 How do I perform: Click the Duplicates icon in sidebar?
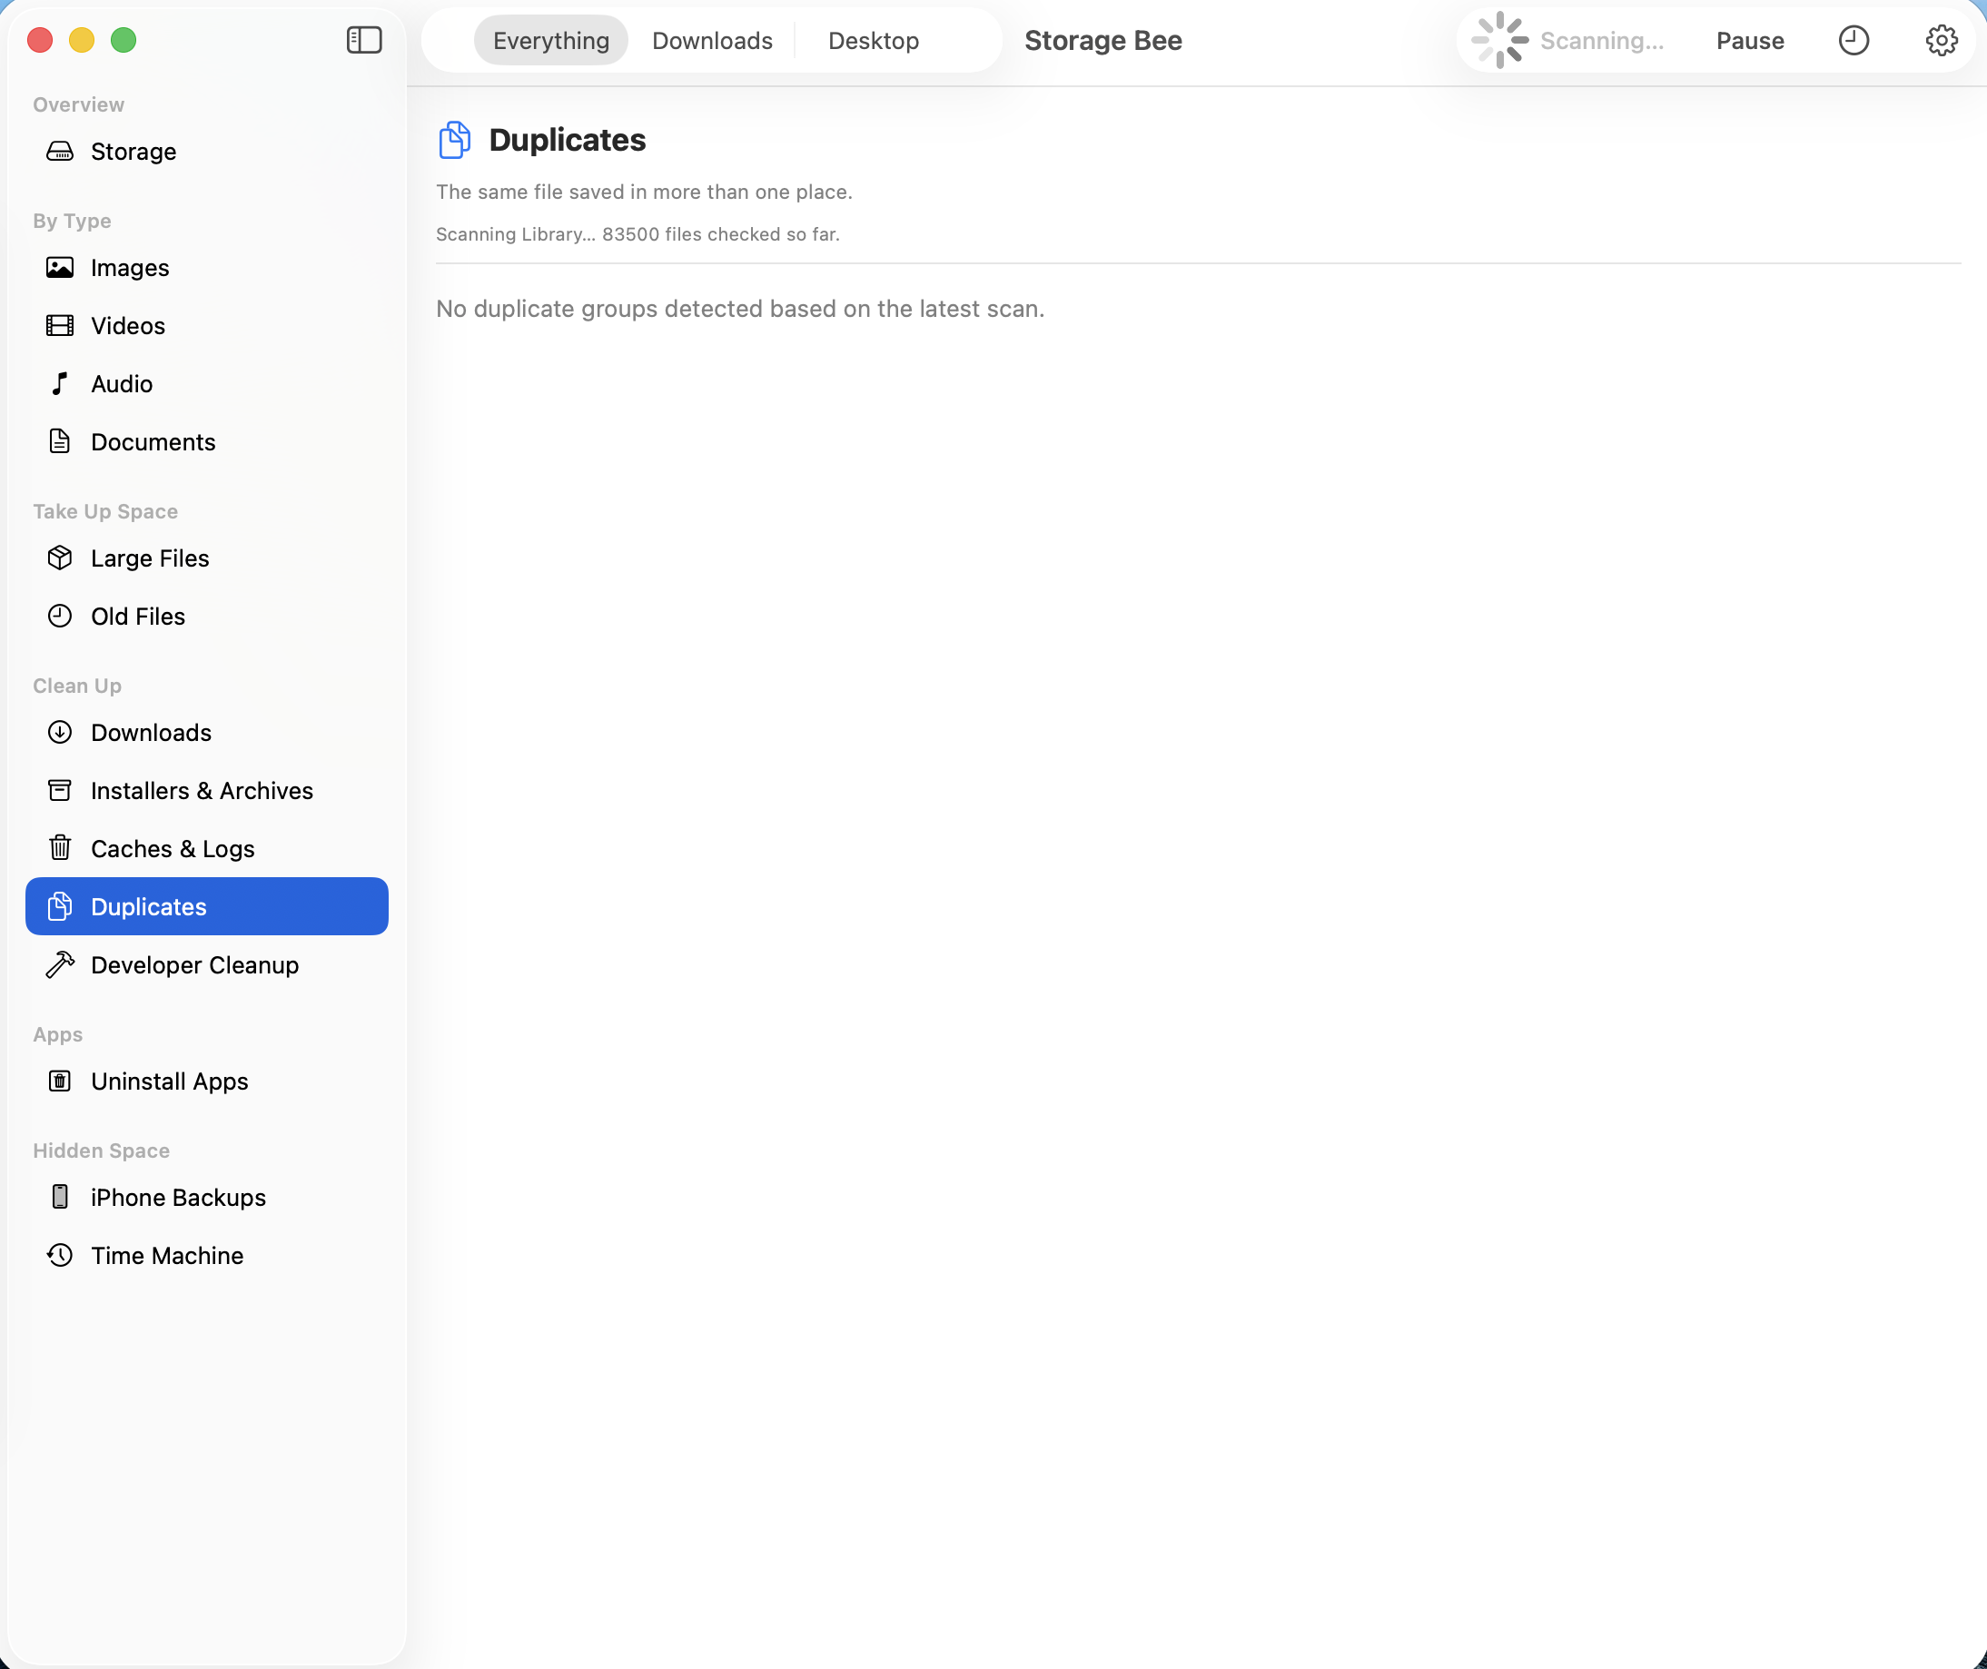point(60,906)
